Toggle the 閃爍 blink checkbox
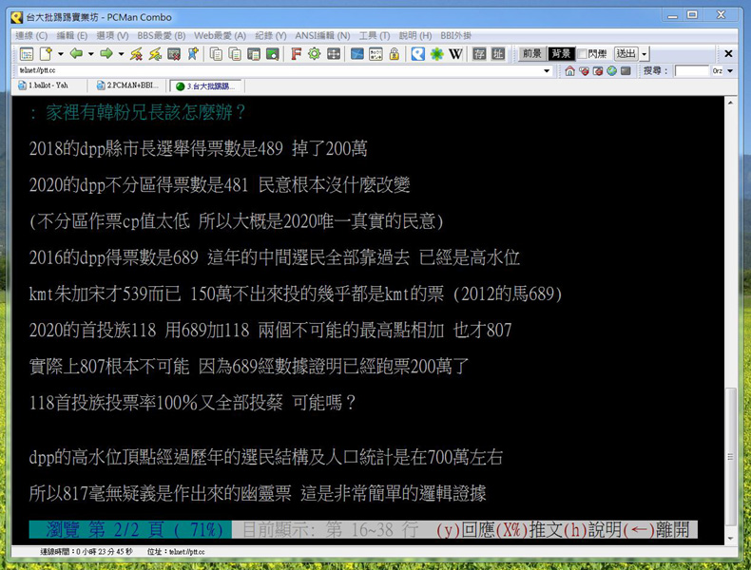Image resolution: width=751 pixels, height=570 pixels. click(x=582, y=54)
